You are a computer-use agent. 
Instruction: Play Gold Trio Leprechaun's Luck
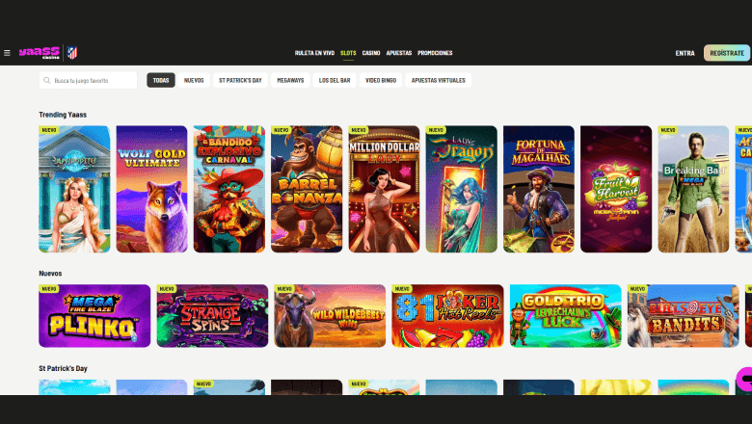tap(564, 315)
